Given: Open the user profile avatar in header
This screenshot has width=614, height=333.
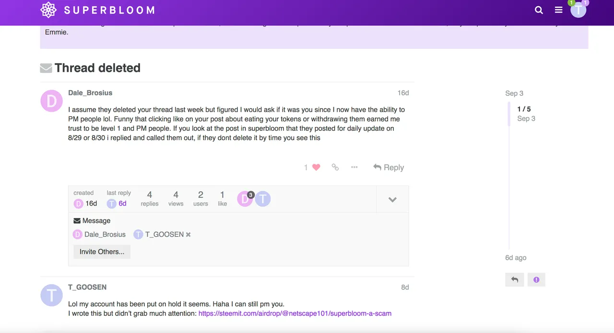Looking at the screenshot, I should (579, 10).
